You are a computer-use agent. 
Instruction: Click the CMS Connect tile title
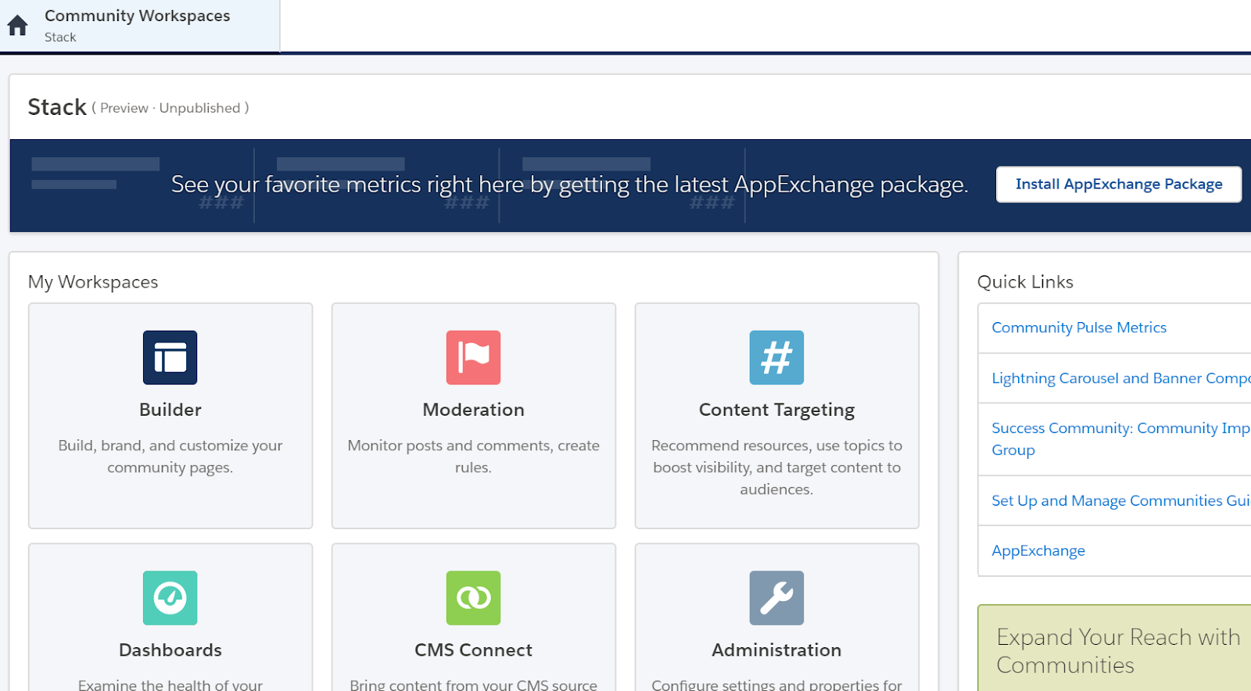(473, 650)
